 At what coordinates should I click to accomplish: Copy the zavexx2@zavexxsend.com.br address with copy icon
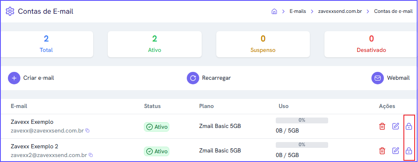tap(90, 155)
